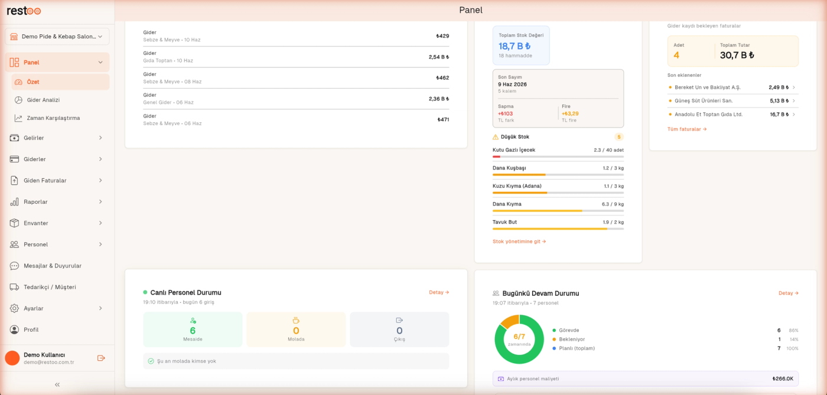Click the Personel people icon
The image size is (827, 395).
14,244
